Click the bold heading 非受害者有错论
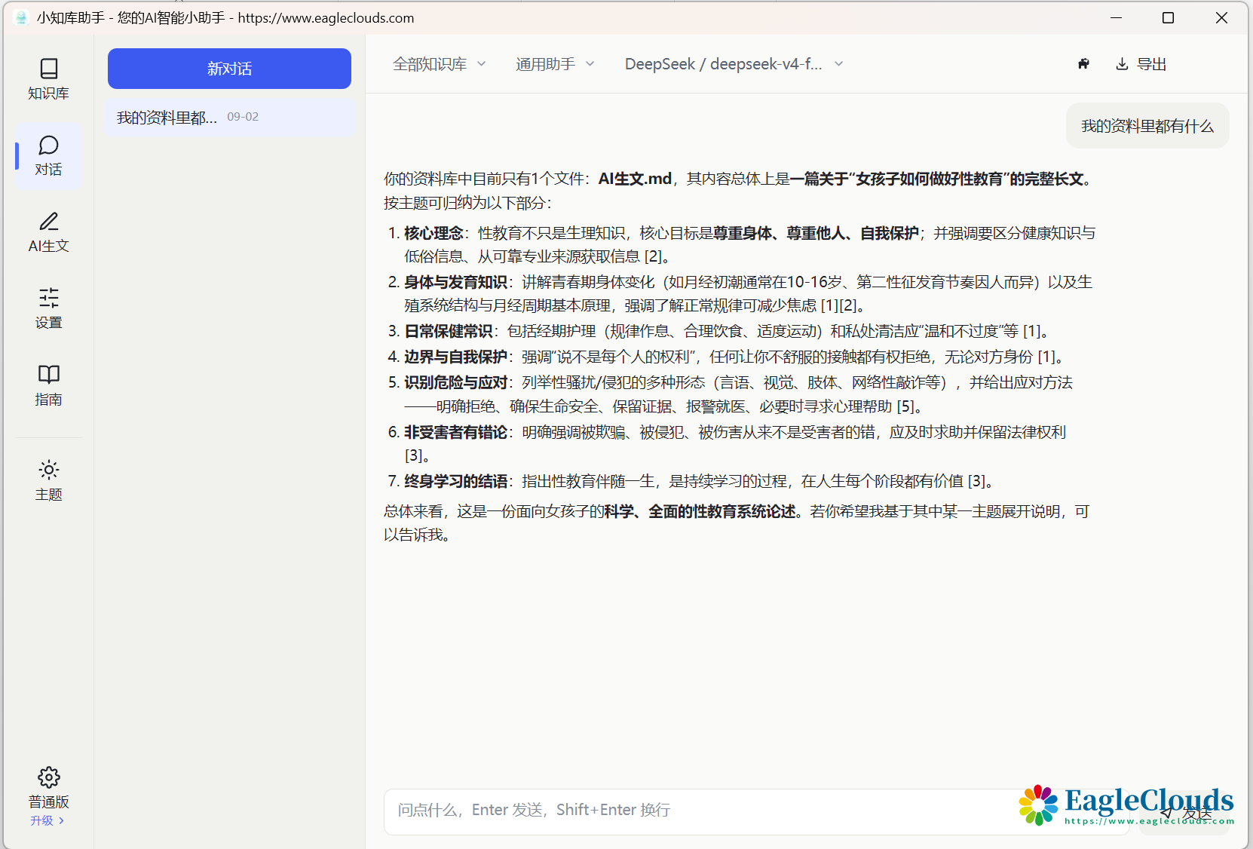This screenshot has width=1253, height=849. pos(455,432)
